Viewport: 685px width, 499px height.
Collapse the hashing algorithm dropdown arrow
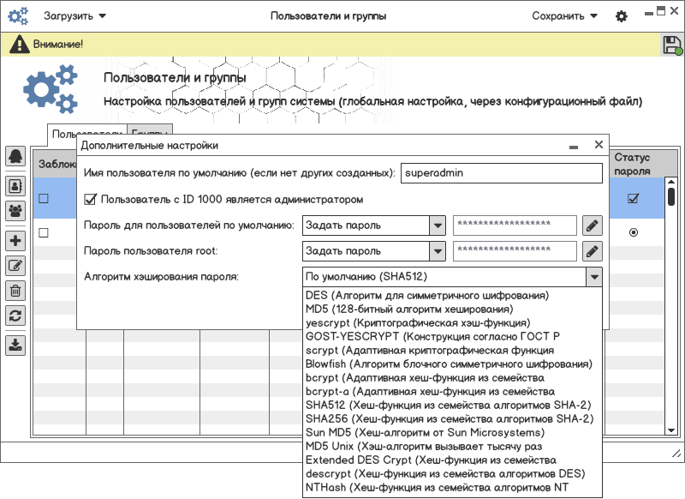[593, 277]
